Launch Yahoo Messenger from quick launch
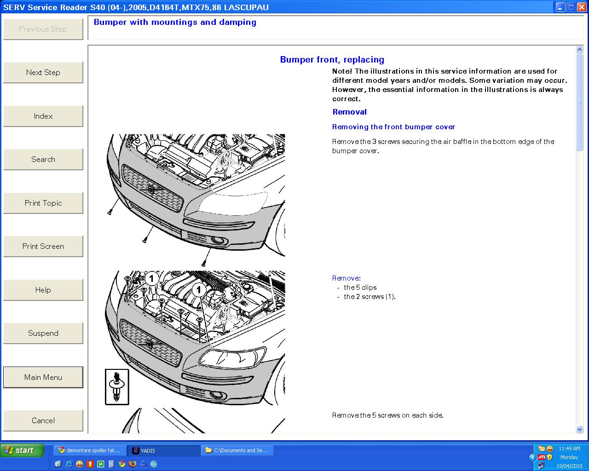 coord(80,464)
